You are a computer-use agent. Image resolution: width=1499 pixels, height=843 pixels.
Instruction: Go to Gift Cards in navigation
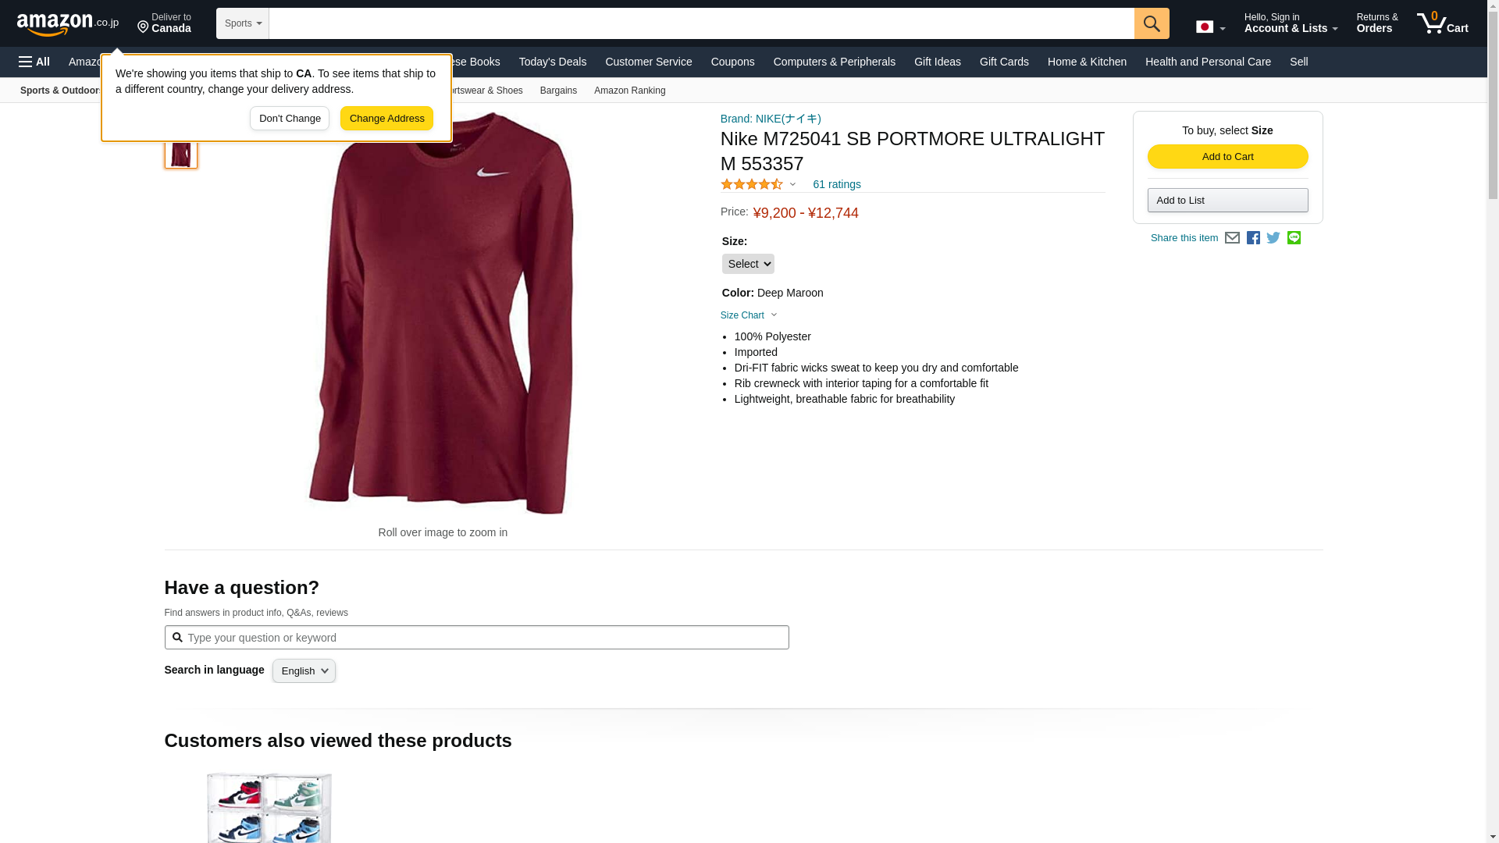[1003, 62]
